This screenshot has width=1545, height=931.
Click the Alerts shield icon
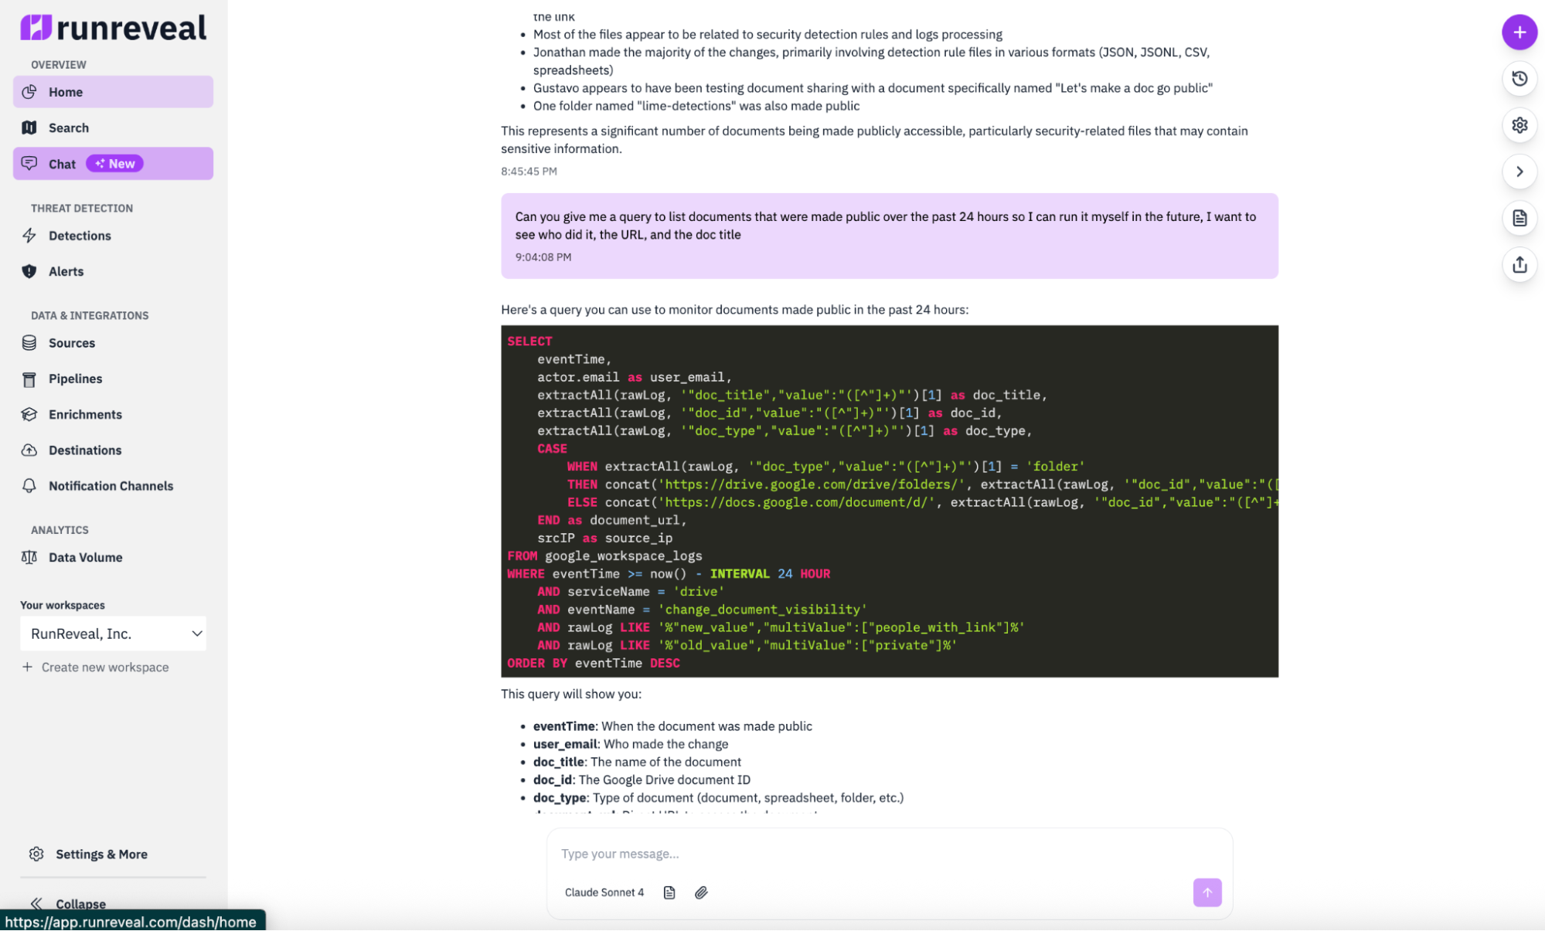coord(29,271)
